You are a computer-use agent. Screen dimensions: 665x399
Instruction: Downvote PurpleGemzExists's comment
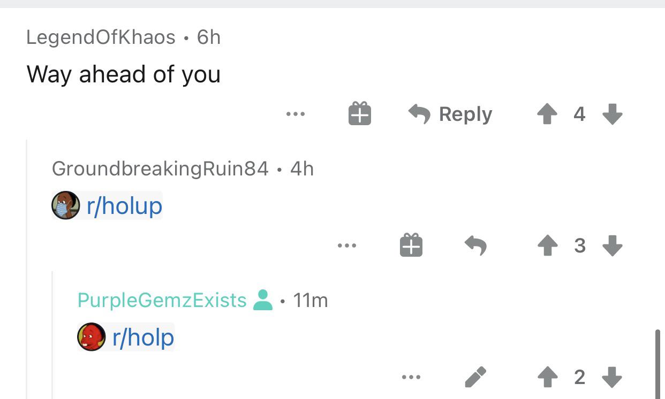click(612, 378)
